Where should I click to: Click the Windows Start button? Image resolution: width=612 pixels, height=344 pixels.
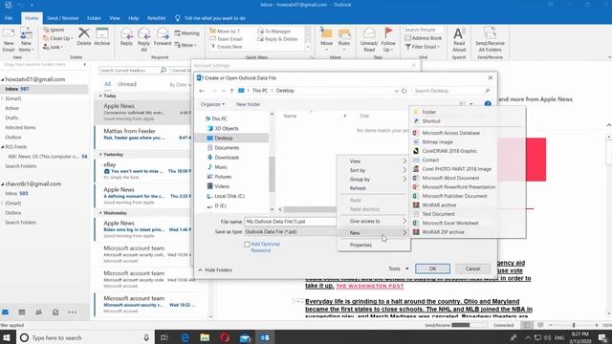click(x=7, y=337)
